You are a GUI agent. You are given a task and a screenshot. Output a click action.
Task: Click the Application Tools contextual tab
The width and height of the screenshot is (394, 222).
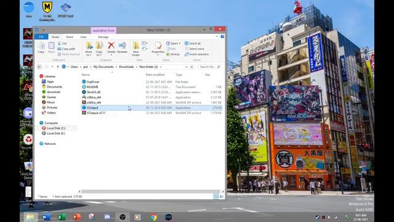(103, 30)
